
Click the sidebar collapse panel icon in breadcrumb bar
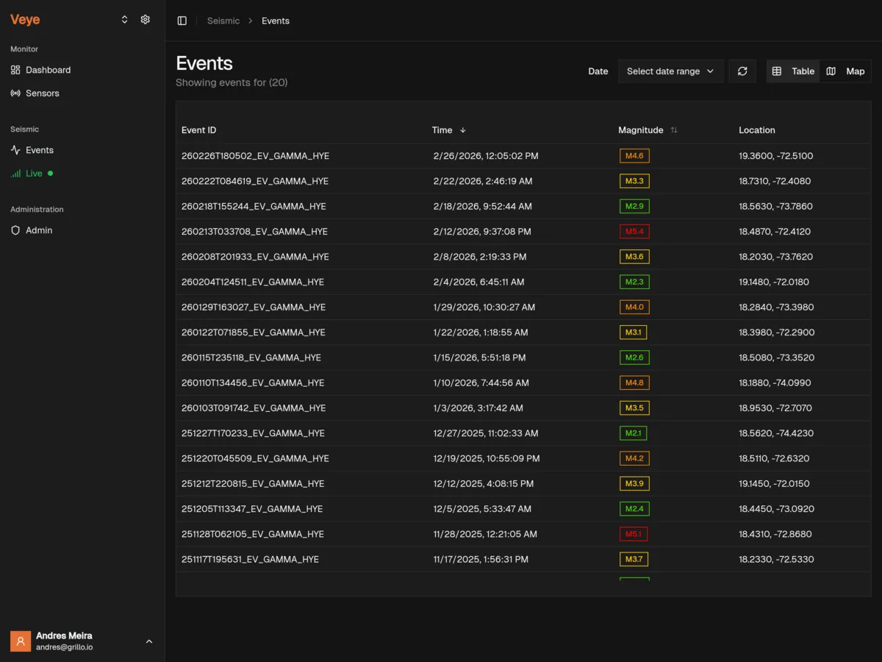(x=182, y=21)
